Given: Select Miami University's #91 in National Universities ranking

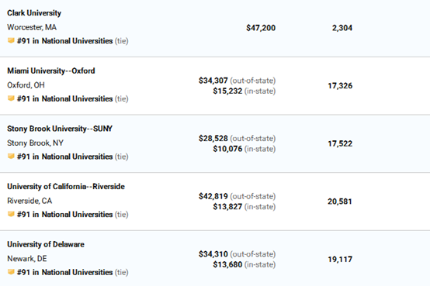Looking at the screenshot, I should tap(64, 98).
